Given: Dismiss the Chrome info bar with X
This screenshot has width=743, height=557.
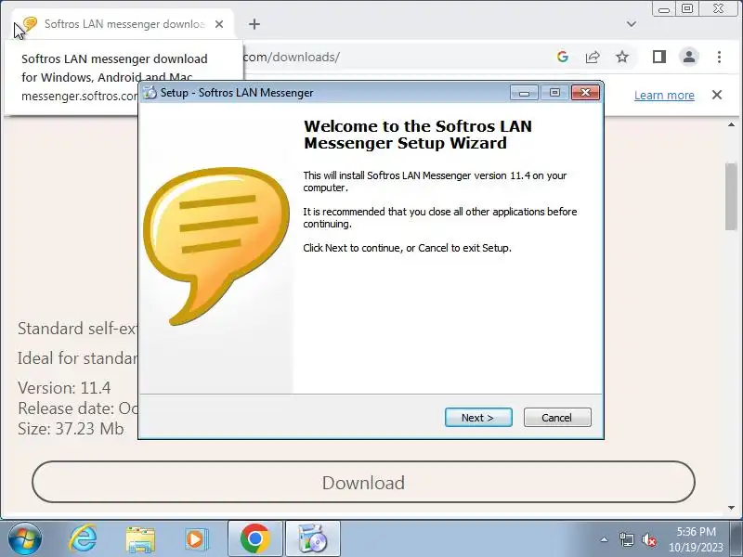Looking at the screenshot, I should (x=717, y=95).
